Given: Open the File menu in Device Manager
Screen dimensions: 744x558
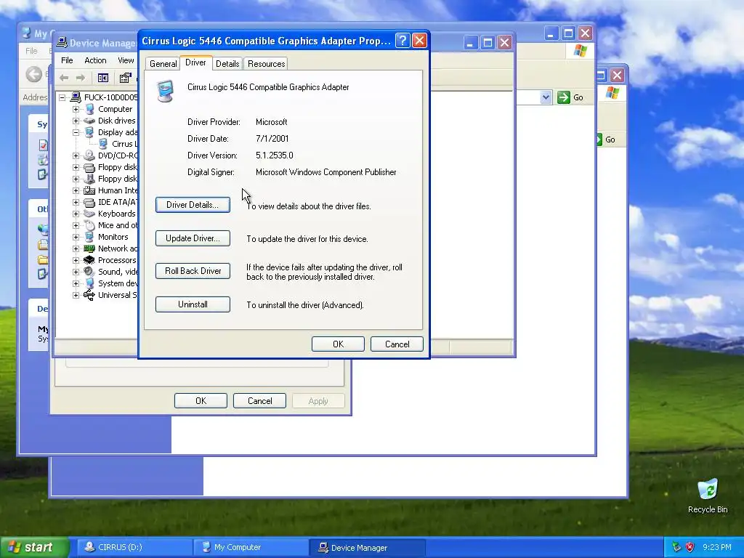Looking at the screenshot, I should [67, 60].
